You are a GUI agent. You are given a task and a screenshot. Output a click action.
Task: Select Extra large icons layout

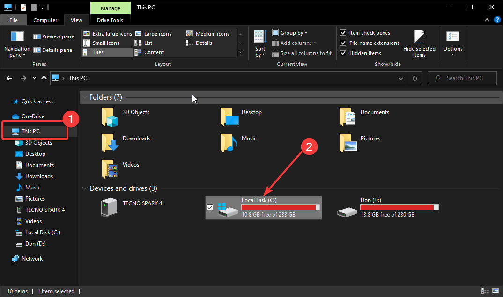pos(107,34)
